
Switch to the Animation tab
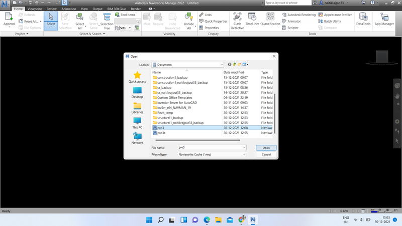[69, 9]
